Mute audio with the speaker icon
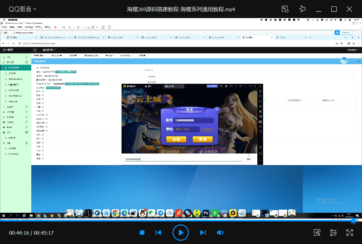Screen dimensions: 362x244 coord(220,233)
